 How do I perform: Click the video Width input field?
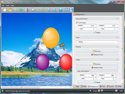click(90, 75)
